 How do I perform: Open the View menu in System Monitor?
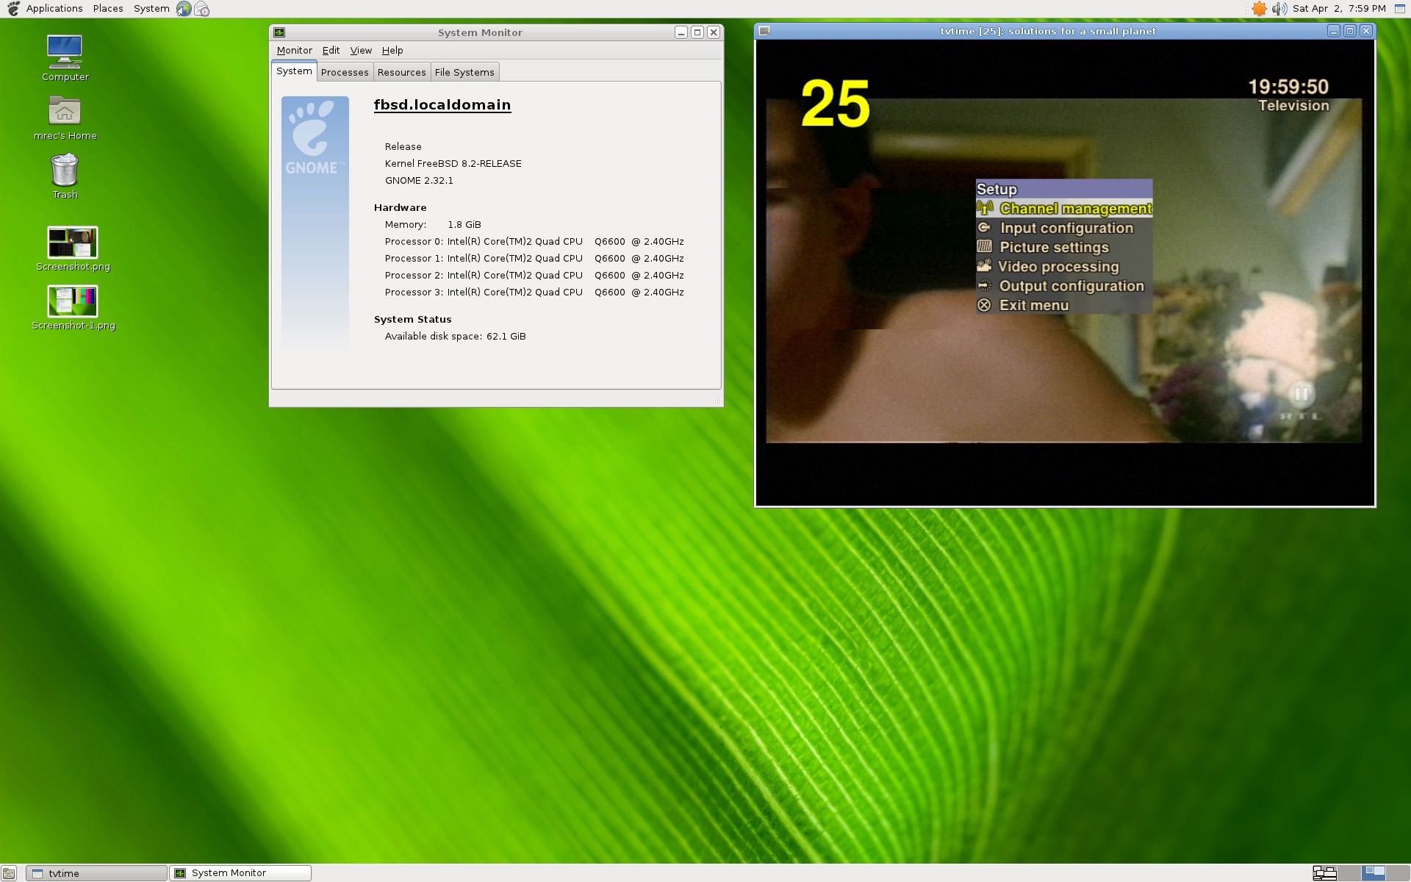click(x=361, y=50)
